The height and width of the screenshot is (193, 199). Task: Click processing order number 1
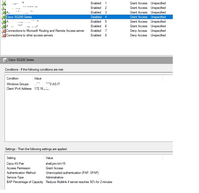(x=106, y=3)
